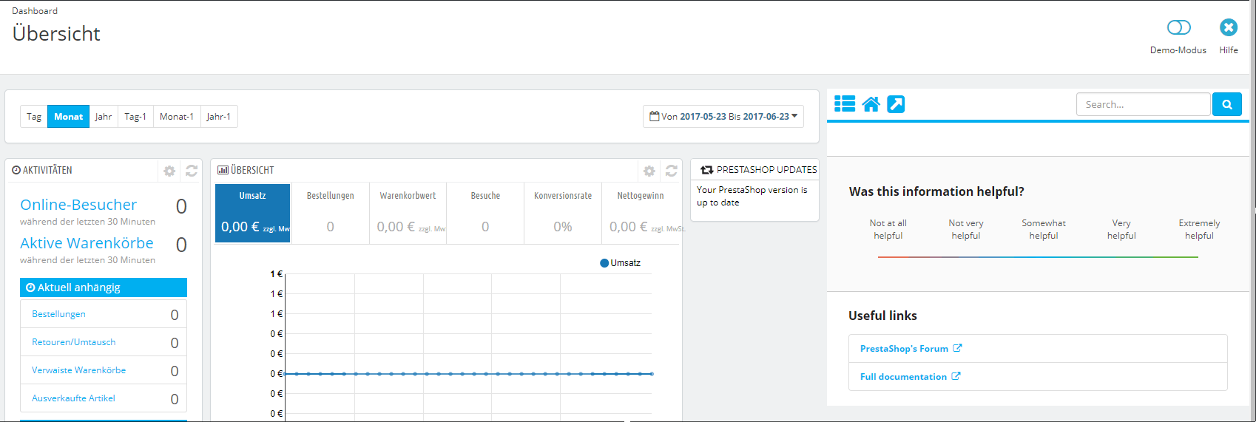Open Full documentation link
This screenshot has height=422, width=1256.
click(x=903, y=377)
